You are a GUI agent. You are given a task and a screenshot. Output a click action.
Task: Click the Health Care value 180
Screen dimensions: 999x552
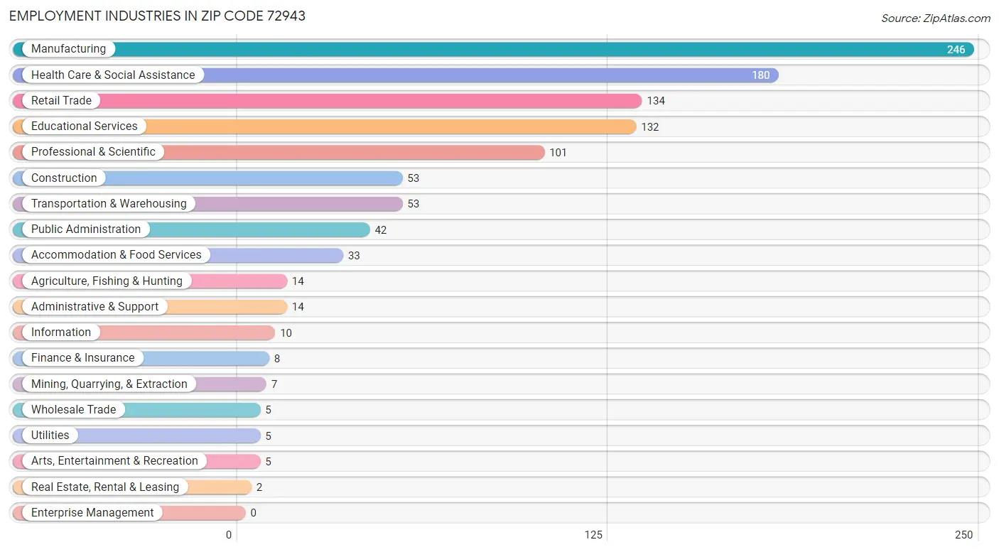(761, 75)
